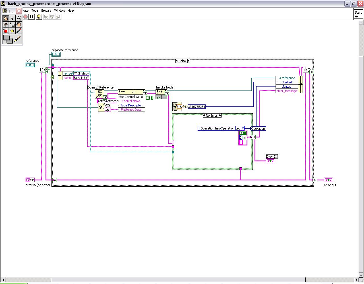
Task: Click the #29 numeric constant
Action: coord(108,105)
